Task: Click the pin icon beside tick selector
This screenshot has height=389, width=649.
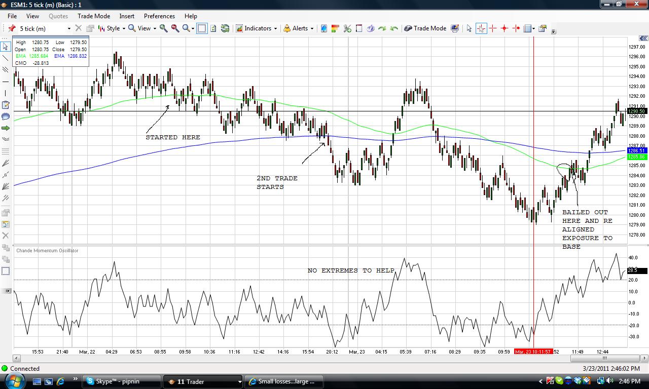Action: tap(12, 28)
